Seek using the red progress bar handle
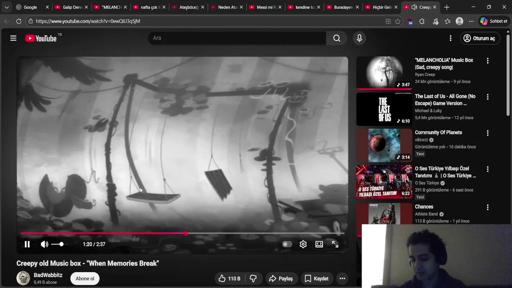Image resolution: width=512 pixels, height=288 pixels. click(x=186, y=233)
